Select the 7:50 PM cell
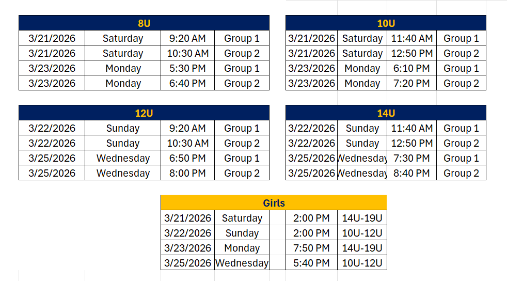The width and height of the screenshot is (507, 281). point(311,248)
